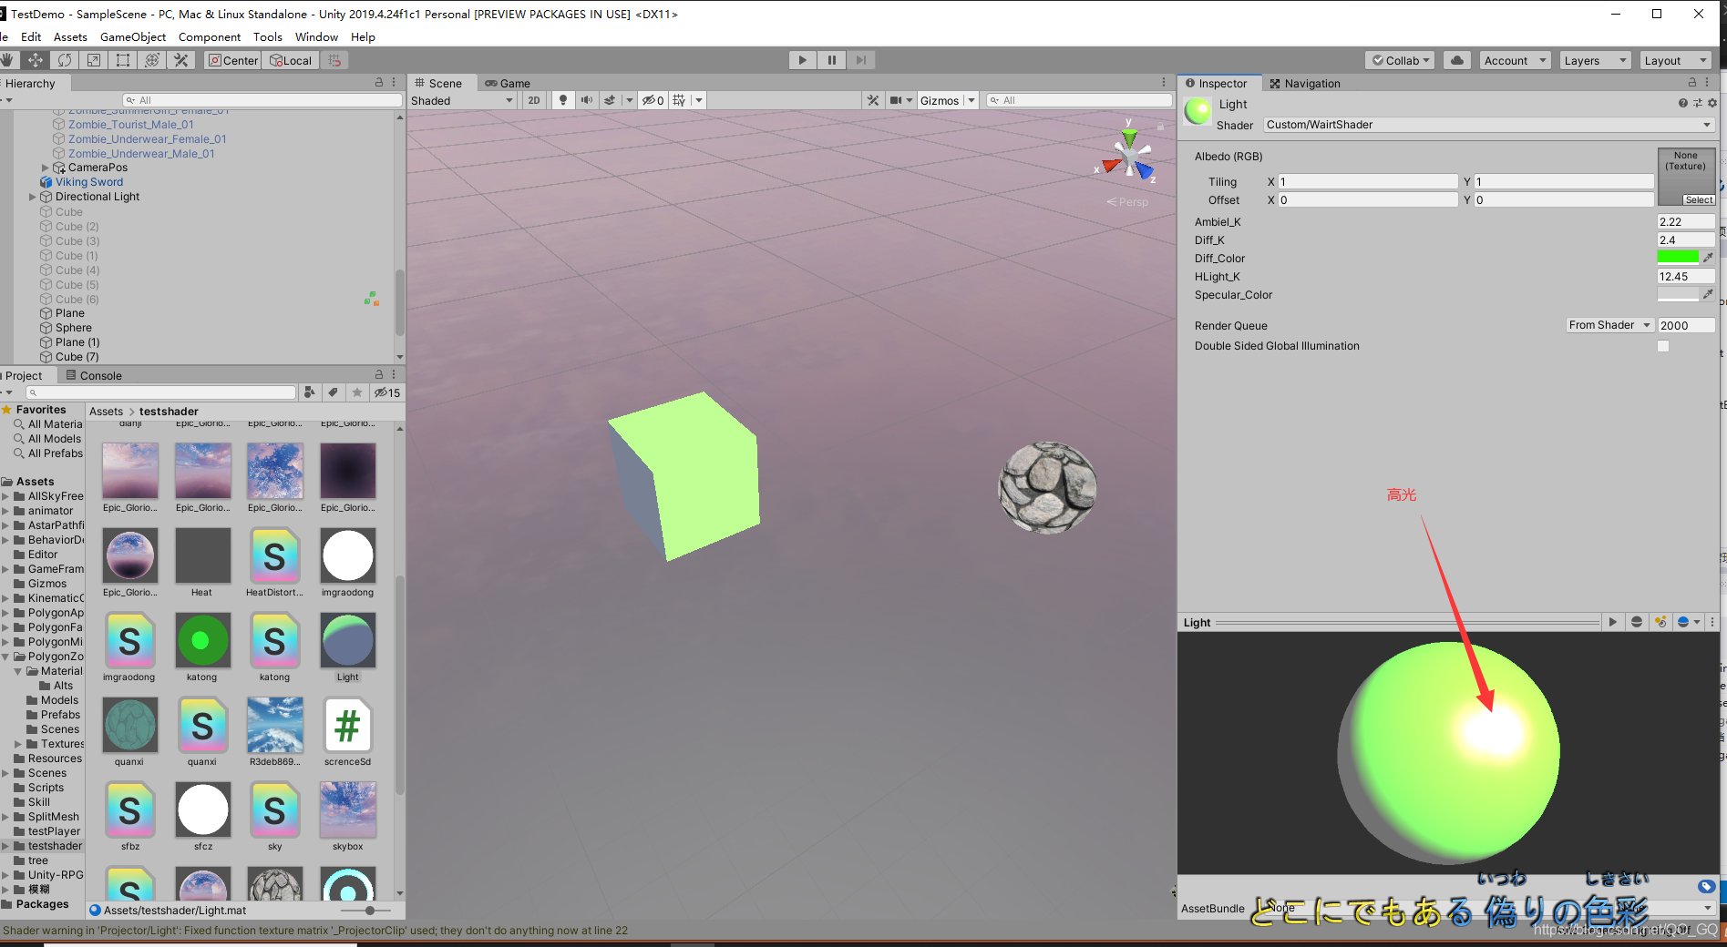
Task: Search by label in the Project panel
Action: [334, 392]
